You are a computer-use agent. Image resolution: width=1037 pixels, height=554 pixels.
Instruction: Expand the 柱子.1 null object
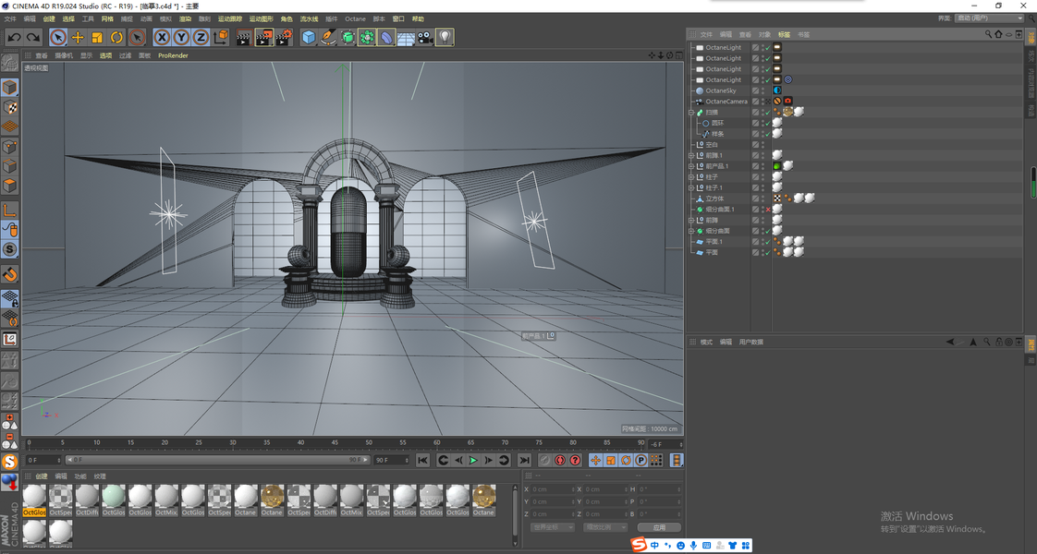point(691,188)
